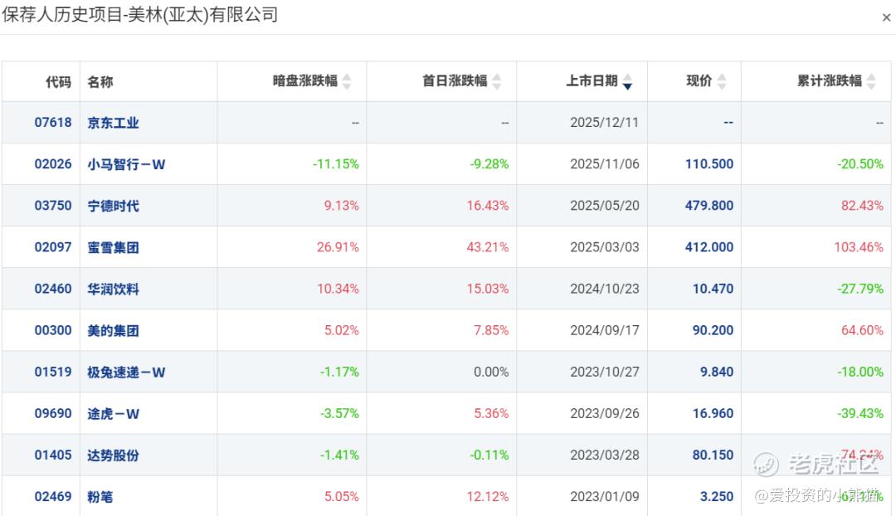Image resolution: width=896 pixels, height=516 pixels.
Task: Open stock 蜜雪集团
Action: [x=113, y=247]
